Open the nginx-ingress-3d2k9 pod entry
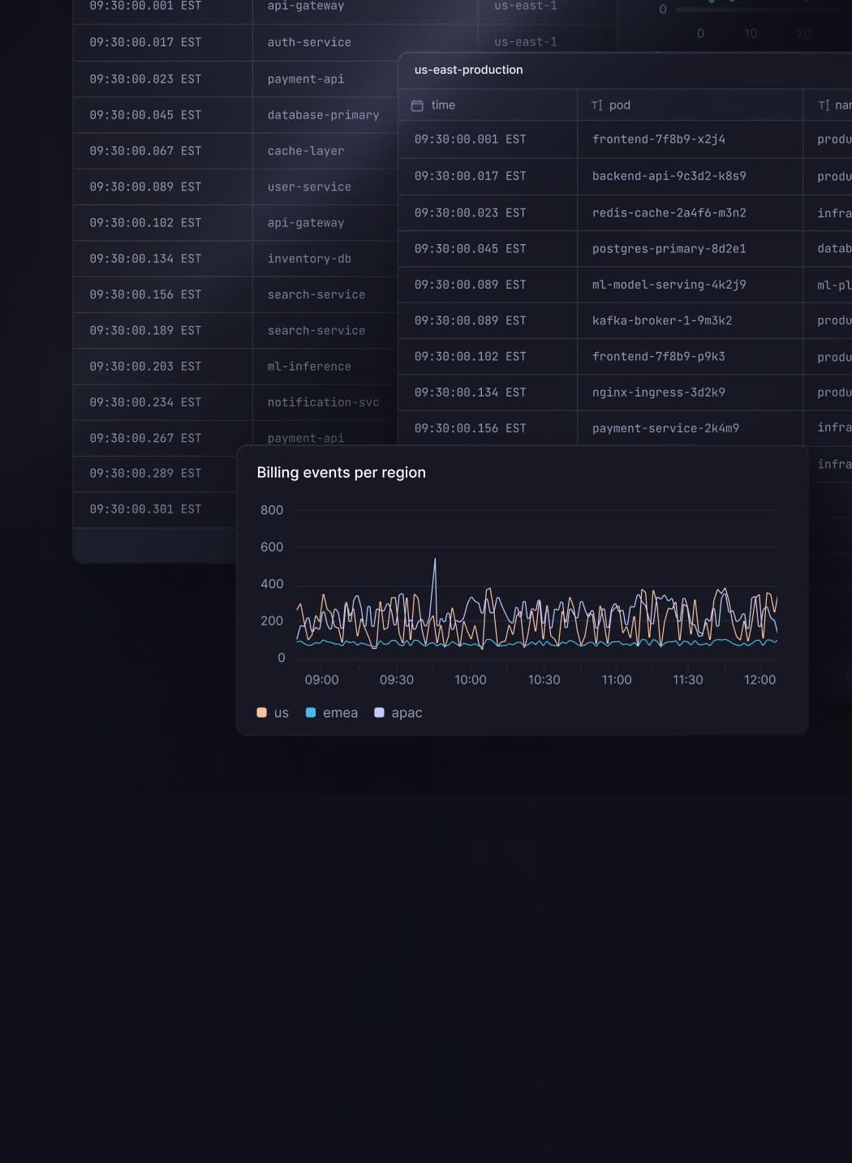852x1163 pixels. point(658,393)
